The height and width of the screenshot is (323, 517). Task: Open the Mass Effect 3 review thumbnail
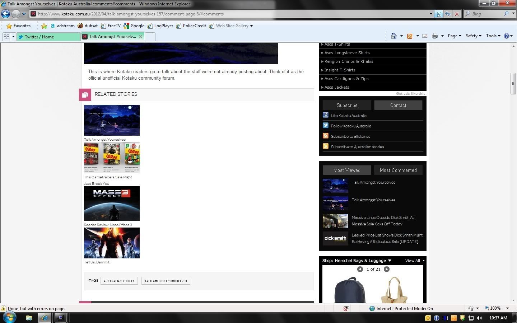pyautogui.click(x=112, y=203)
